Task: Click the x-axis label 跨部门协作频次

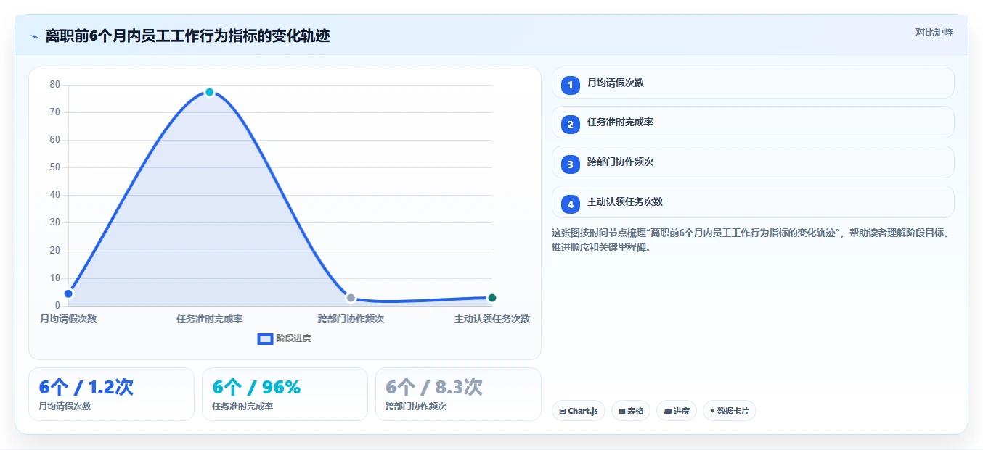Action: 351,319
